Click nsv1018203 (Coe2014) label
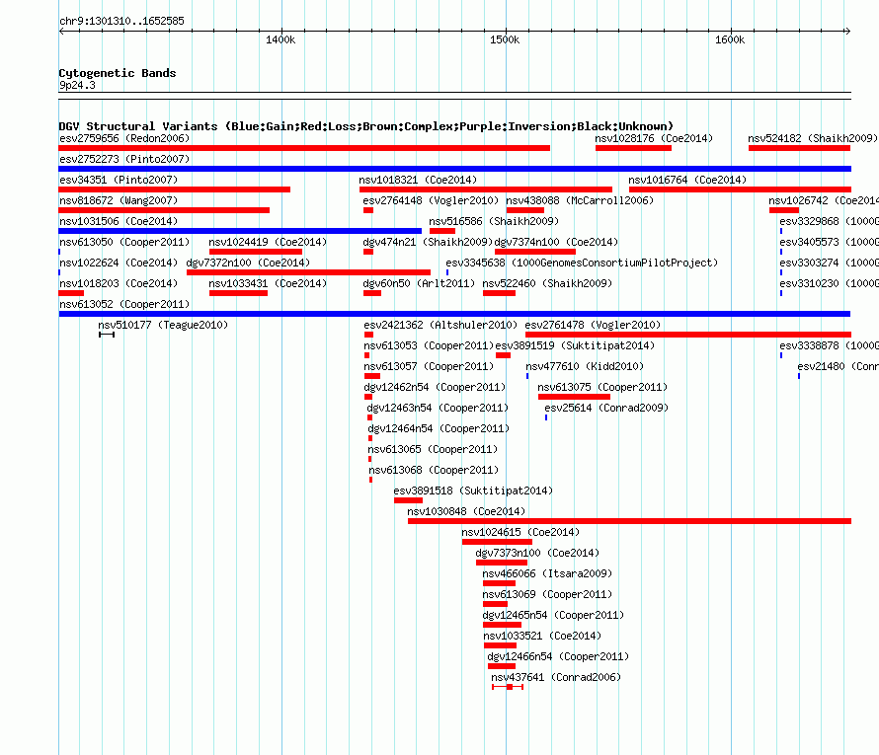Viewport: 879px width, 755px height. [119, 283]
